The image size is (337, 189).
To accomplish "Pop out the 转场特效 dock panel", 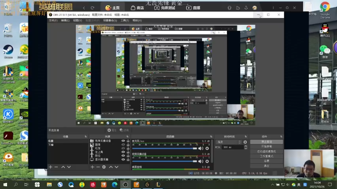I will click(246, 136).
